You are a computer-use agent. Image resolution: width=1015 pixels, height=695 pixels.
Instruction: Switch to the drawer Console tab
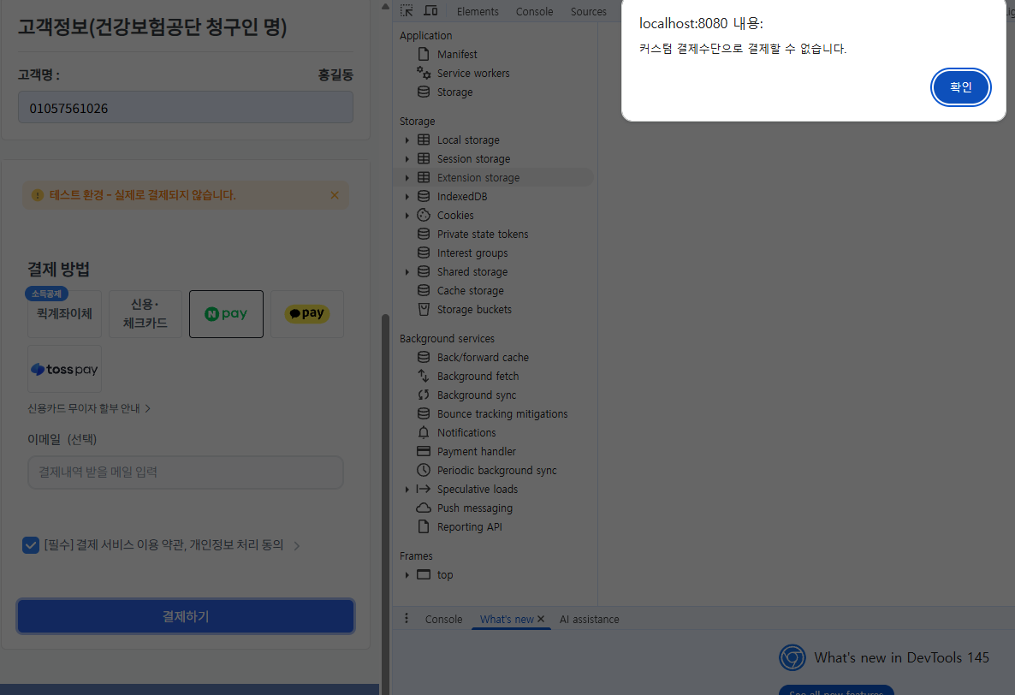point(443,620)
